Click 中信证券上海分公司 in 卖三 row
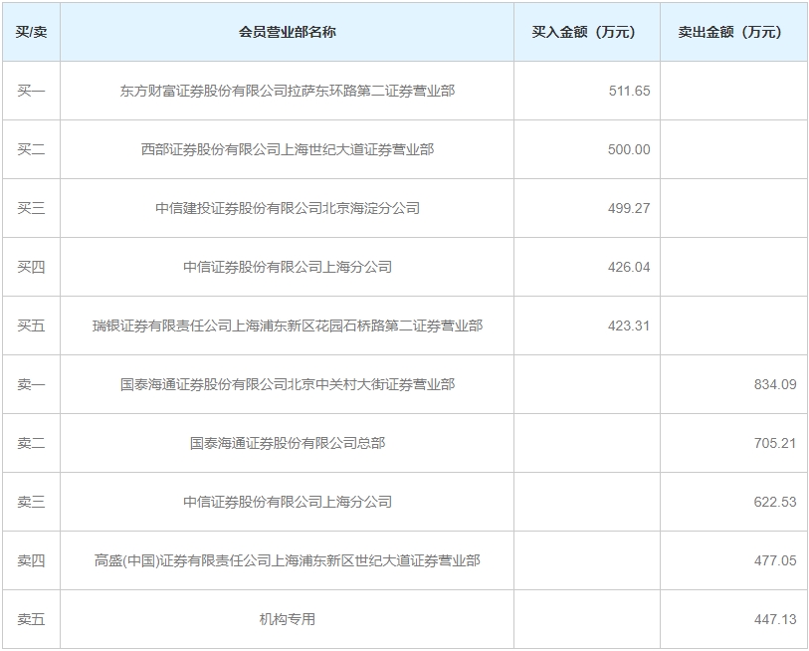Image resolution: width=809 pixels, height=651 pixels. pos(288,502)
